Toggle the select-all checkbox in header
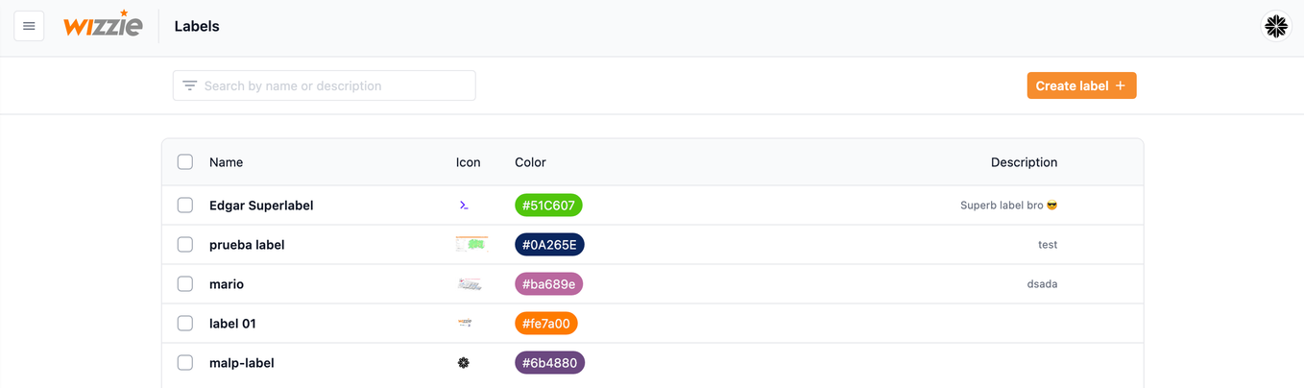The image size is (1304, 388). coord(185,162)
